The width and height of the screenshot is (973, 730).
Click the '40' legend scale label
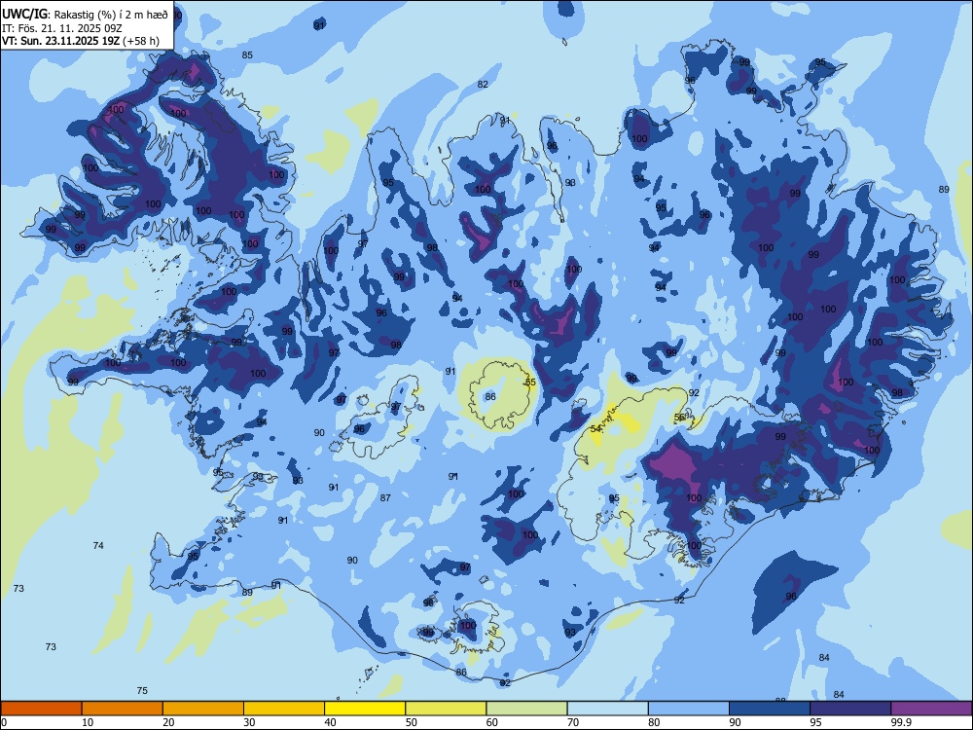(330, 722)
